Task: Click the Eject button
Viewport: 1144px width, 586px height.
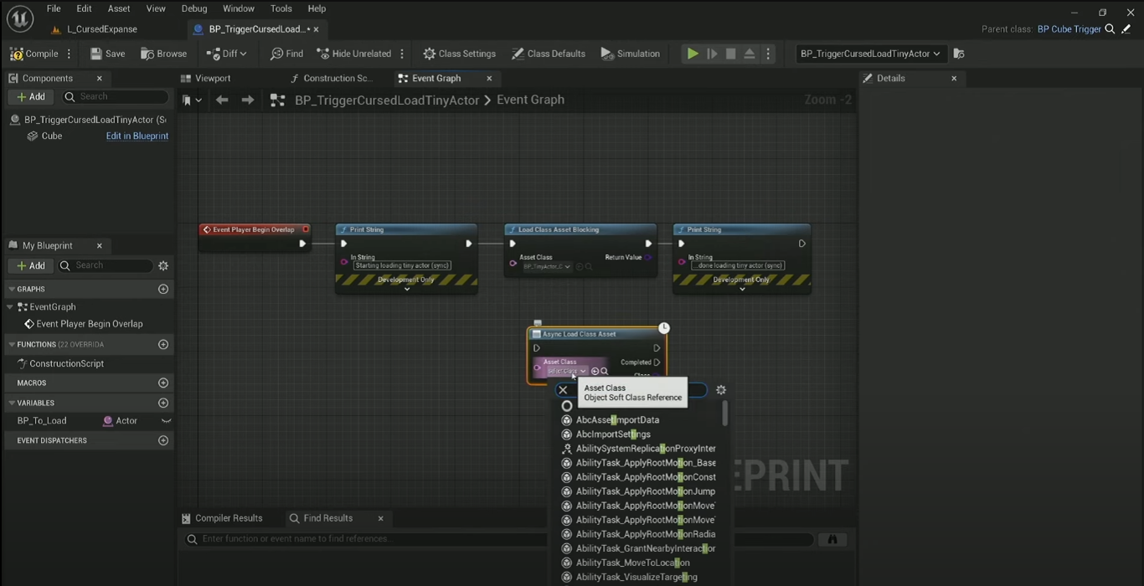Action: coord(750,54)
